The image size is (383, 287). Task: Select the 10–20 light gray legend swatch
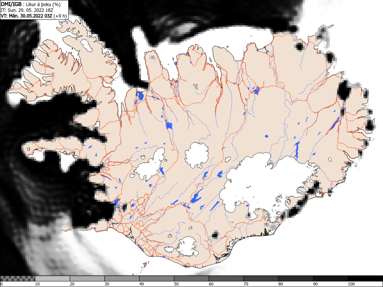click(52, 279)
